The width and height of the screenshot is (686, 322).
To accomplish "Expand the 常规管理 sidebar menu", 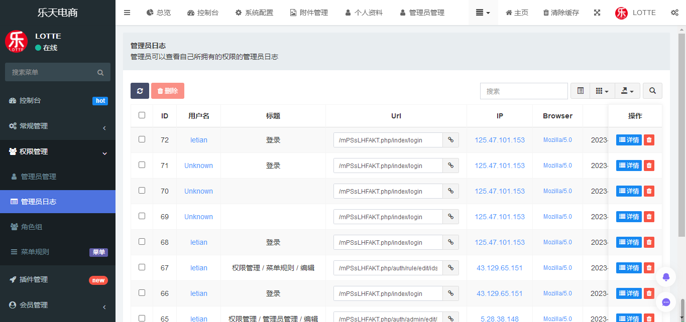I will pos(58,126).
